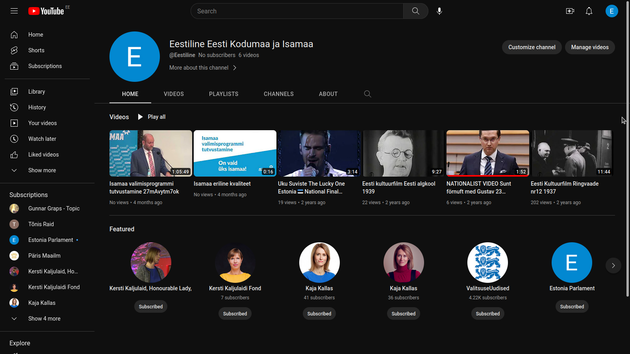Toggle Subscribed button for ValitsuseUudised

tap(487, 313)
